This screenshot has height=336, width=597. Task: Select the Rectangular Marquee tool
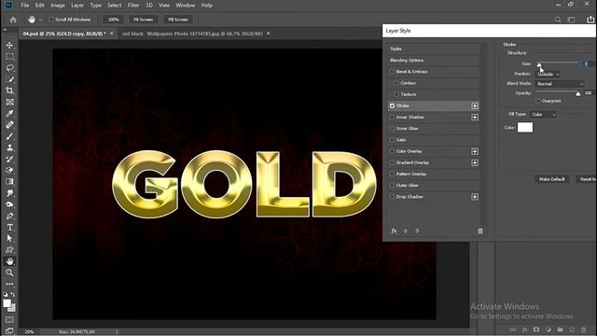(10, 56)
